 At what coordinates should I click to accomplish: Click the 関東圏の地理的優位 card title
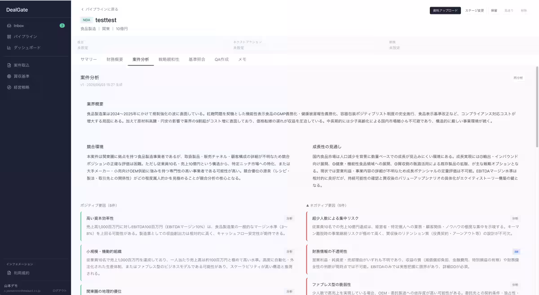point(104,291)
